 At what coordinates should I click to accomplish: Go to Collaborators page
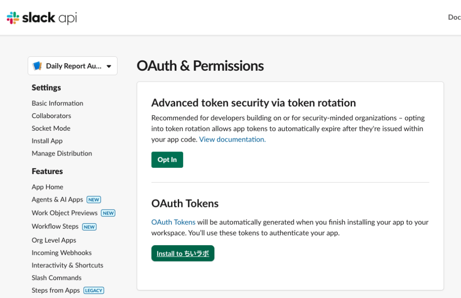tap(51, 116)
